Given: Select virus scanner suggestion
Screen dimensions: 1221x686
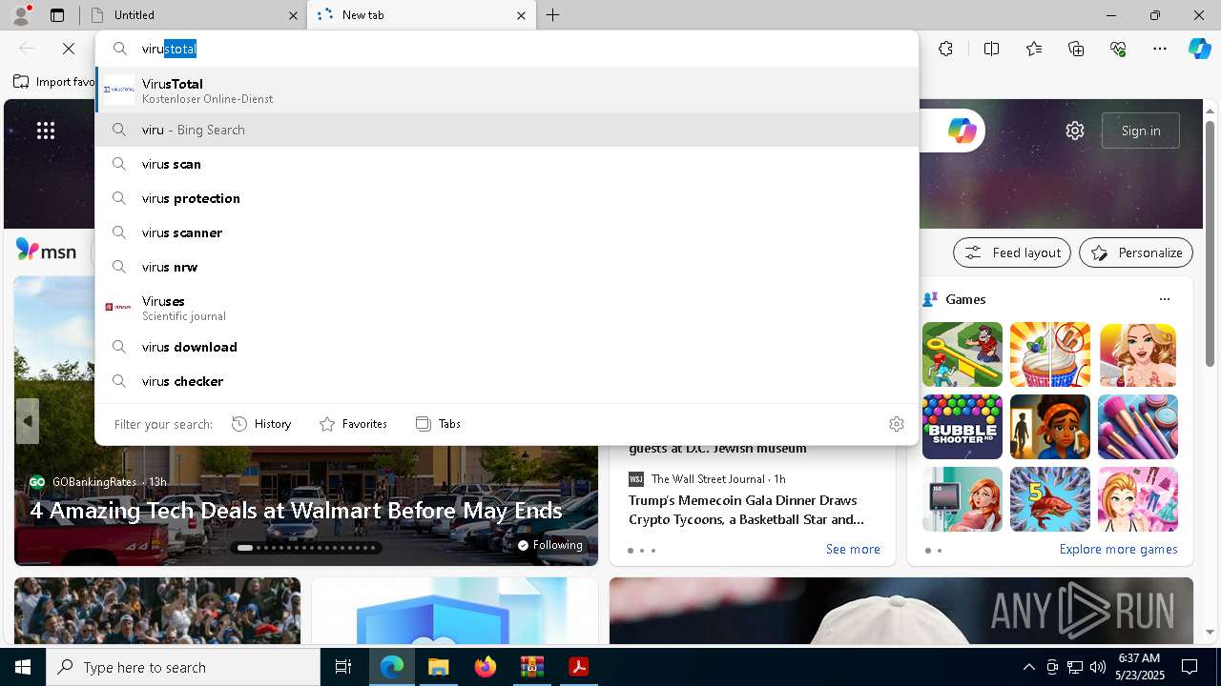Looking at the screenshot, I should click(x=507, y=232).
